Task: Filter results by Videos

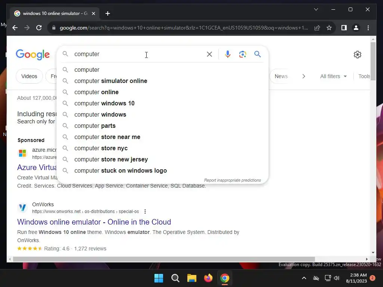Action: click(29, 76)
